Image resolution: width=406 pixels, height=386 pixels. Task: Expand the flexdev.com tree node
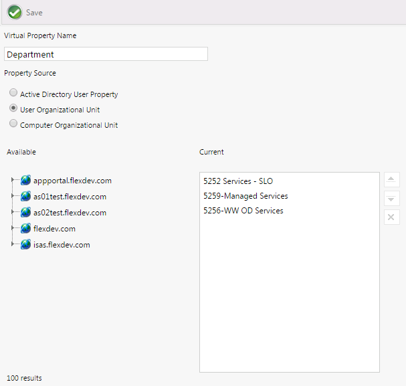(13, 228)
